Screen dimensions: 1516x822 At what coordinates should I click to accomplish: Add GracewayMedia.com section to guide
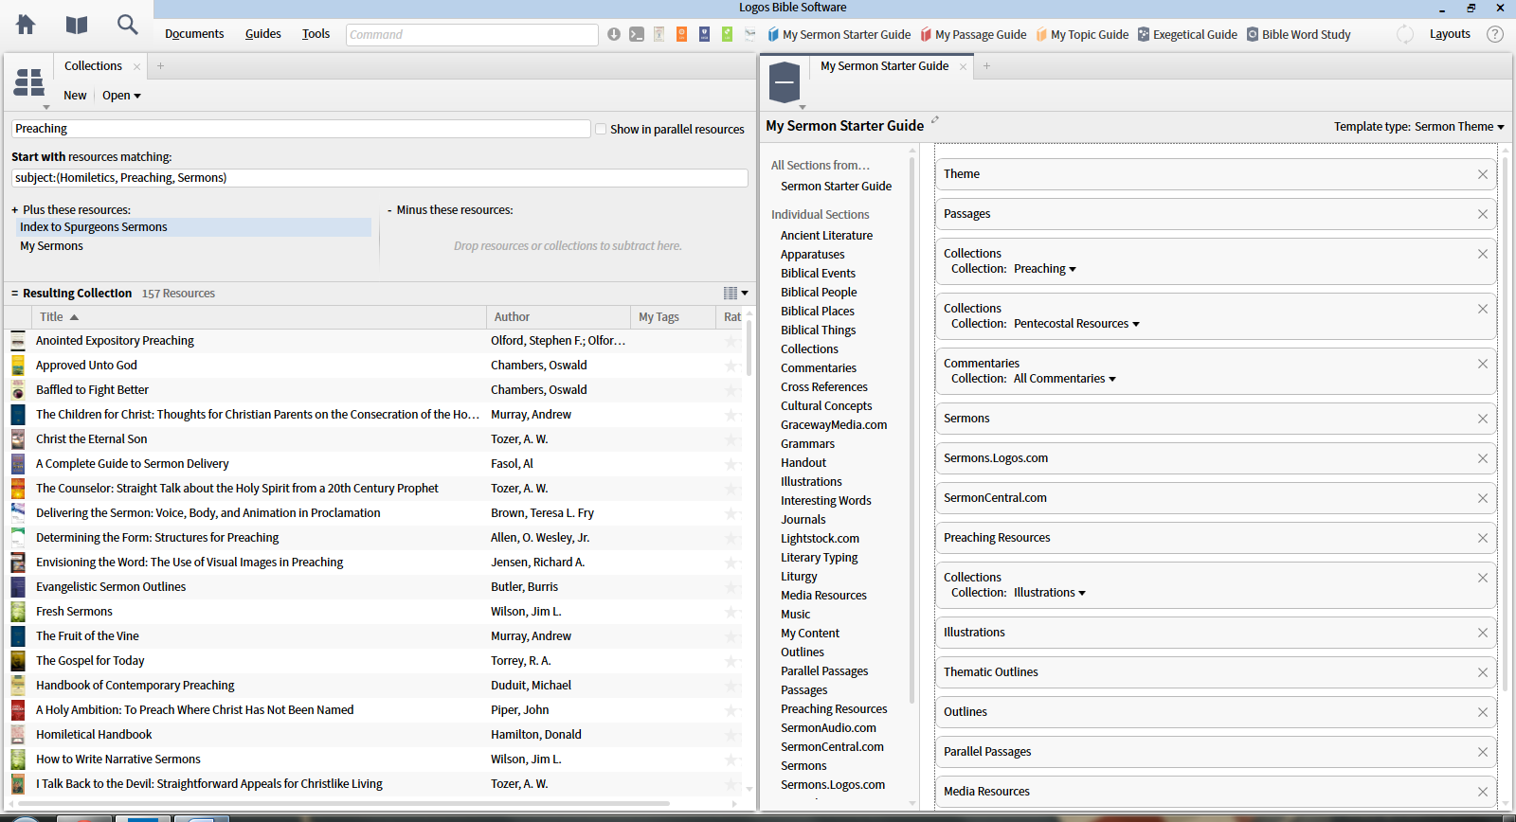click(x=834, y=425)
